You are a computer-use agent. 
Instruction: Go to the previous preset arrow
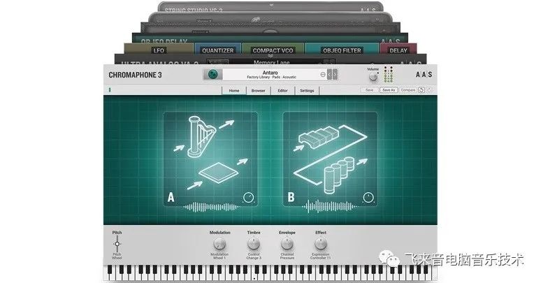pos(329,75)
